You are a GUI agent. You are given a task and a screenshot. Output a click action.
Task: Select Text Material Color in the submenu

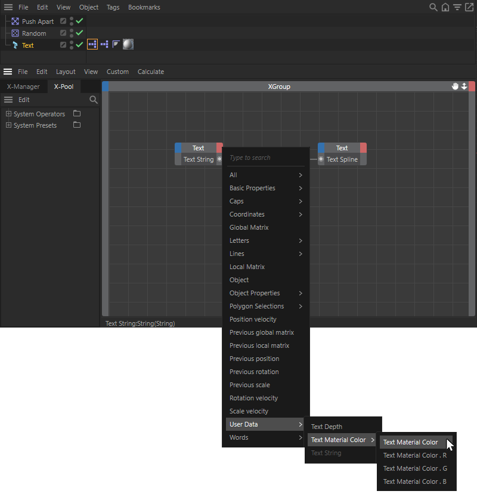tap(411, 442)
